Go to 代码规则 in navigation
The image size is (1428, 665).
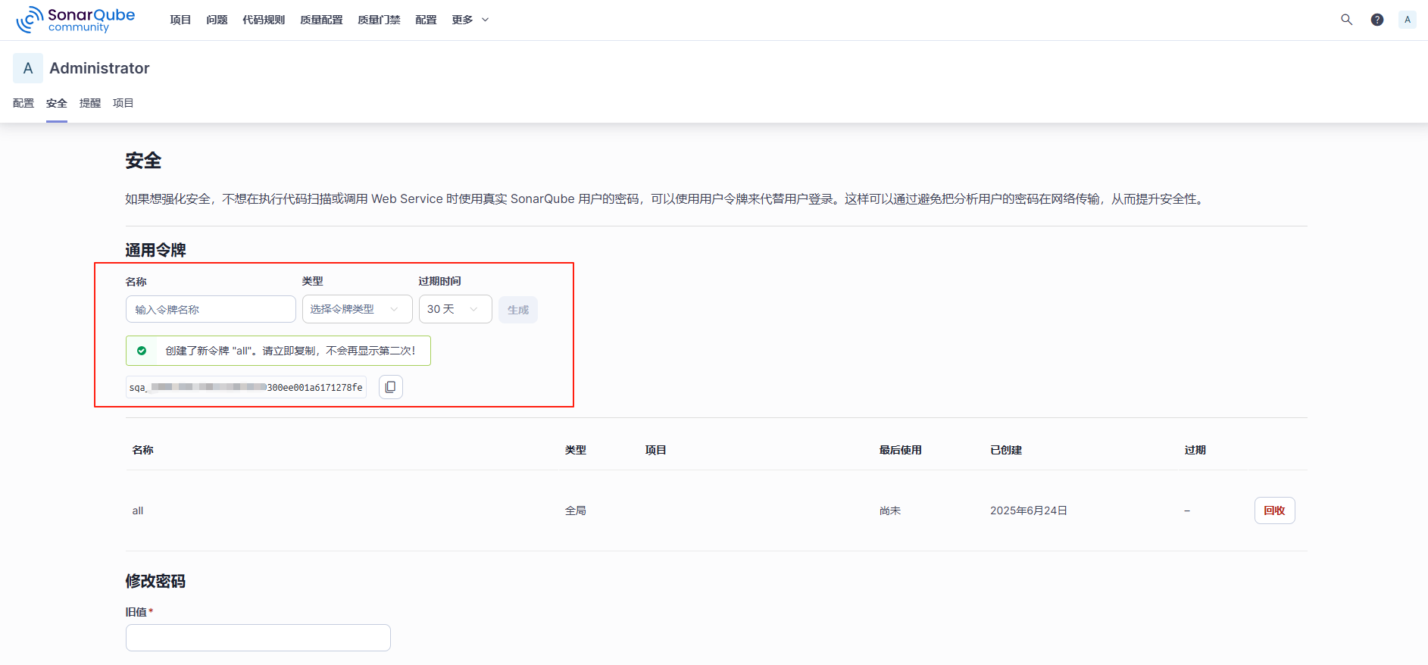point(264,20)
